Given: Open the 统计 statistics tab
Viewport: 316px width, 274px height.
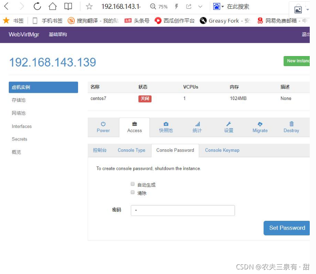Looking at the screenshot, I should [197, 128].
